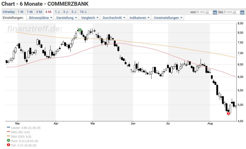Viewport: 246px width, 149px height.
Task: Expand the Voreinstellungen dropdown
Action: (168, 18)
